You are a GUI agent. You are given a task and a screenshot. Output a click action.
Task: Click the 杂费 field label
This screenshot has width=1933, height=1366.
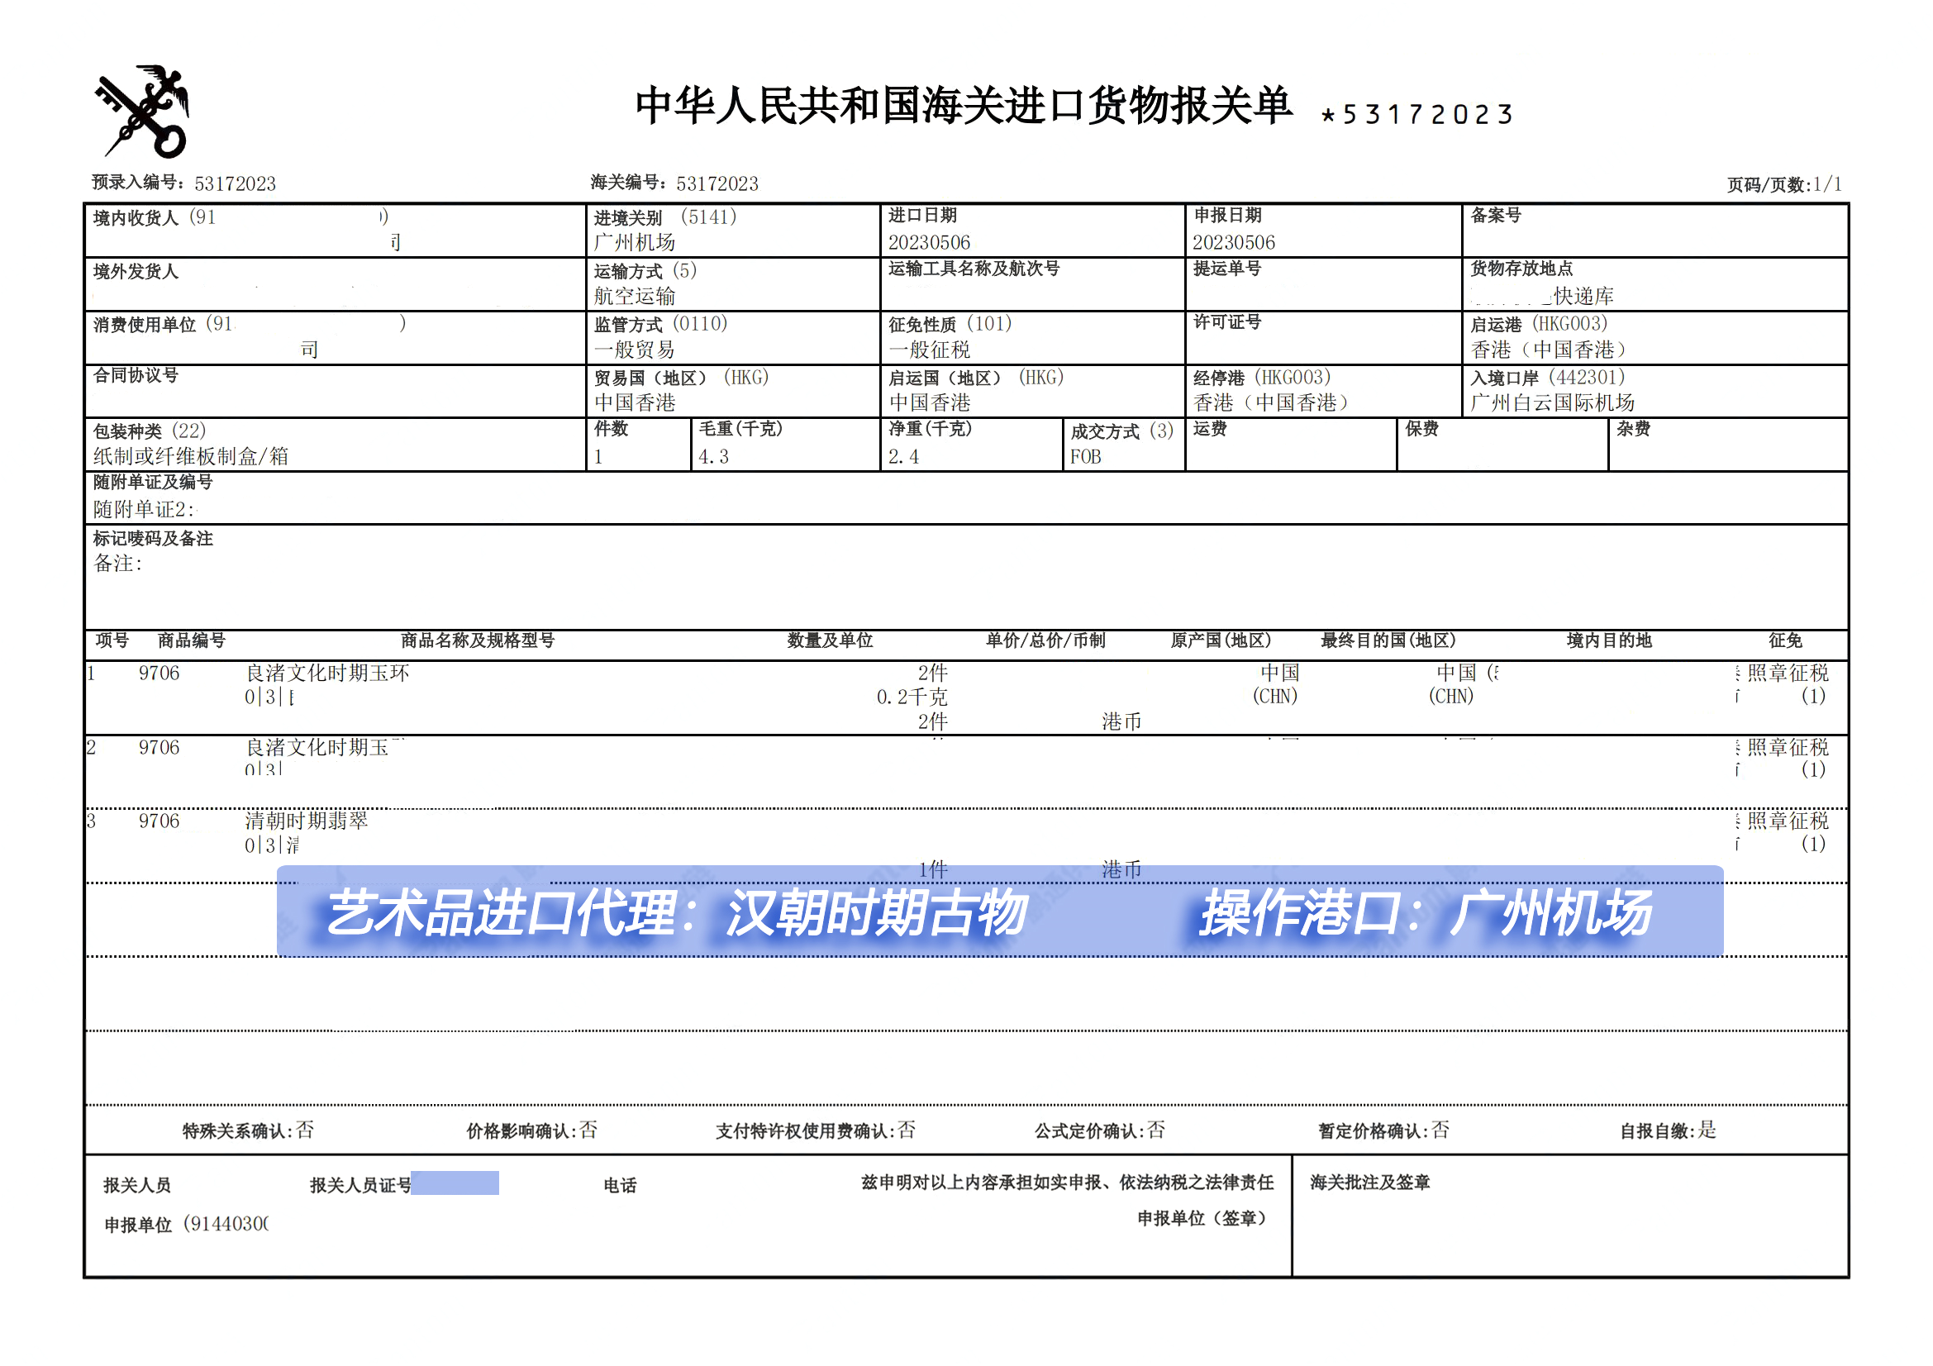point(1633,428)
